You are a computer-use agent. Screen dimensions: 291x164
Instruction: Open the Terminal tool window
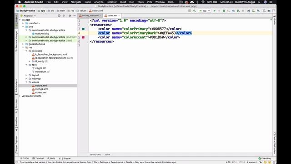click(38, 159)
